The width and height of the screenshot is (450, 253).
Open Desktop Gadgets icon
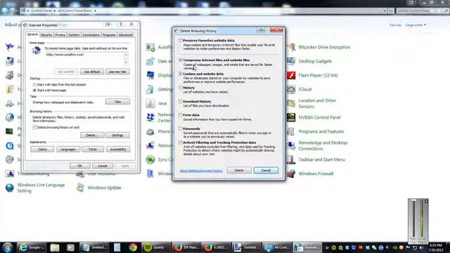(x=291, y=61)
